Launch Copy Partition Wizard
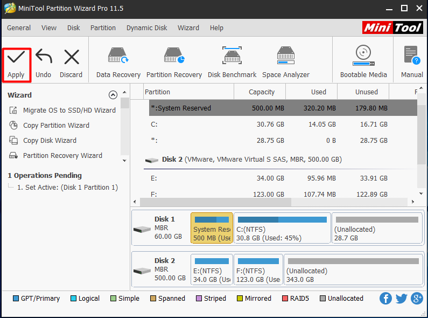 49,126
